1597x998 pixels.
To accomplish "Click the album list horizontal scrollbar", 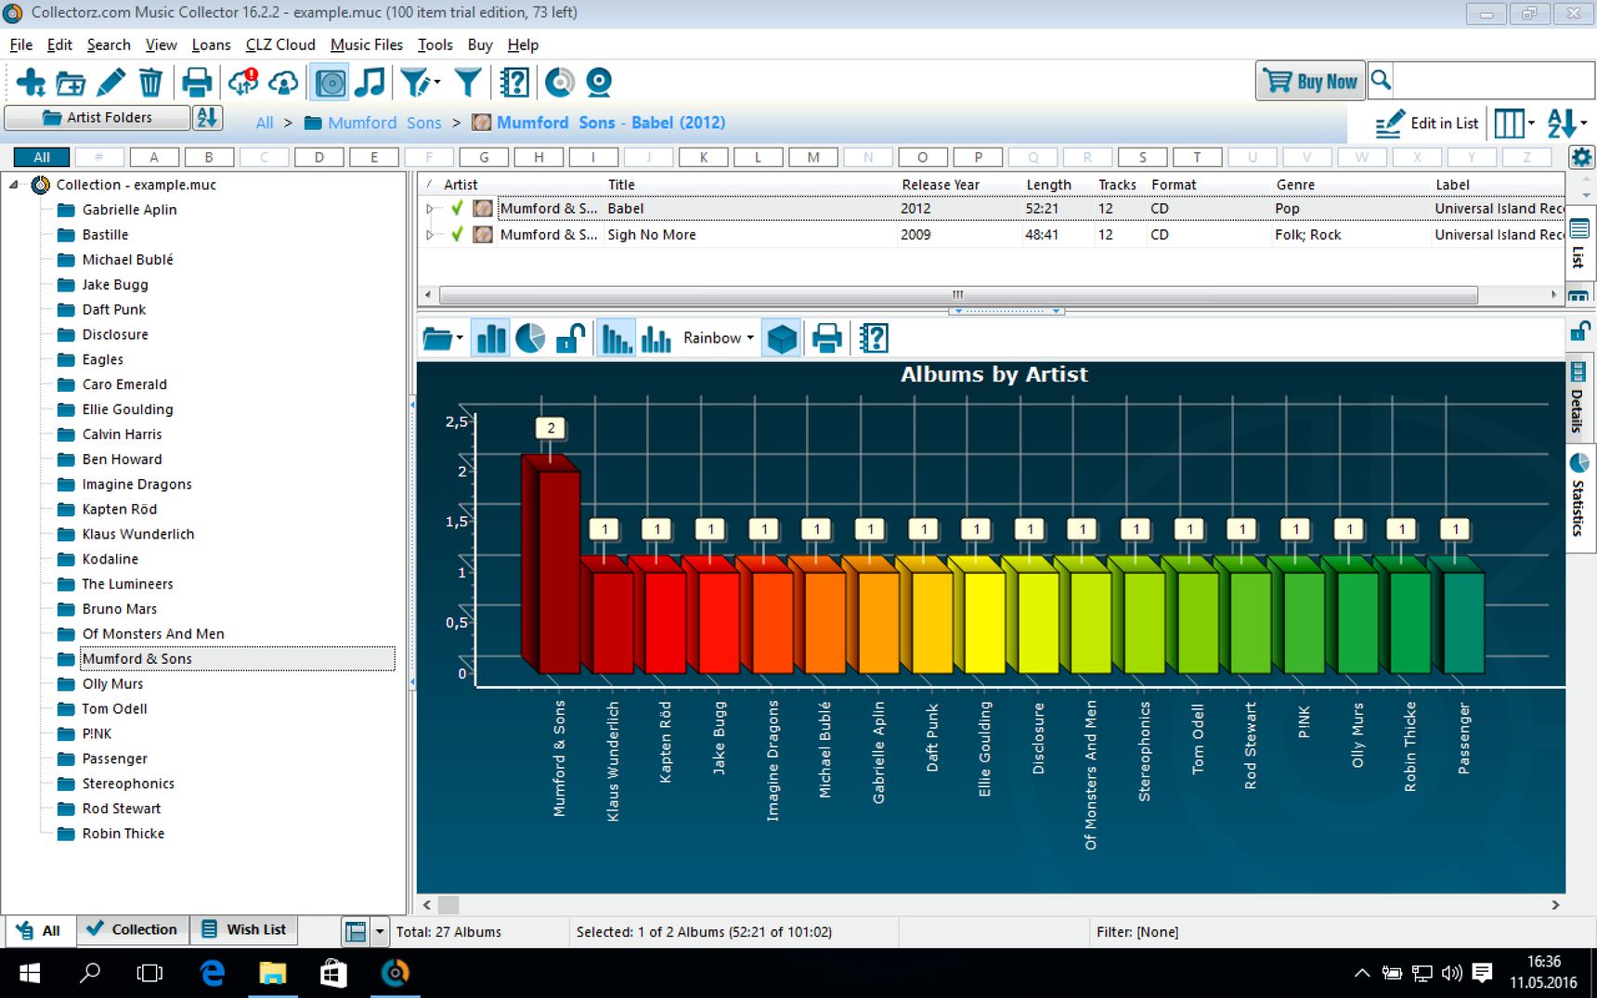I will tap(958, 294).
